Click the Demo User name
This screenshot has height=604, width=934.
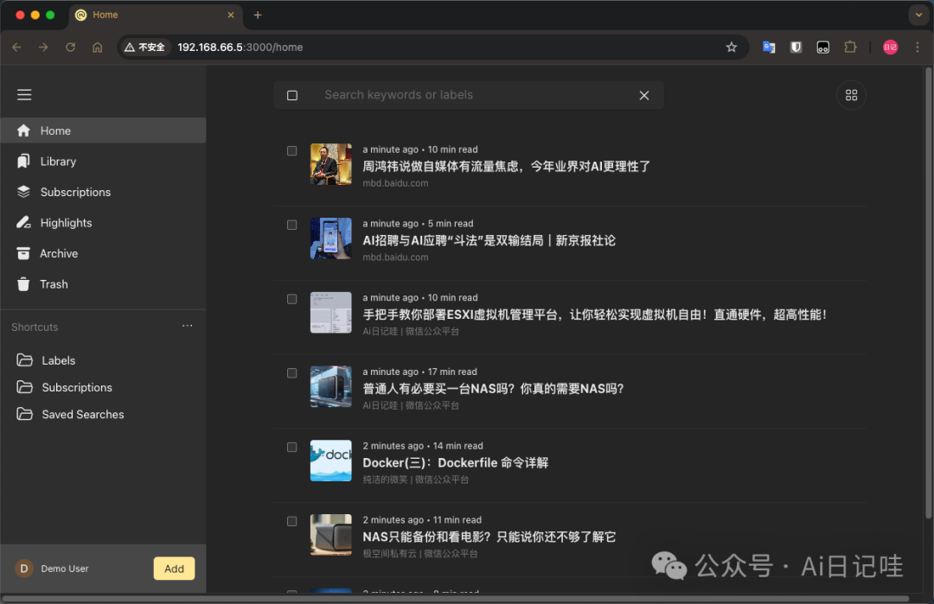(64, 569)
